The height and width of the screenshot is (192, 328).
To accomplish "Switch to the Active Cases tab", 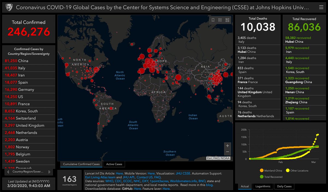I will click(x=114, y=164).
